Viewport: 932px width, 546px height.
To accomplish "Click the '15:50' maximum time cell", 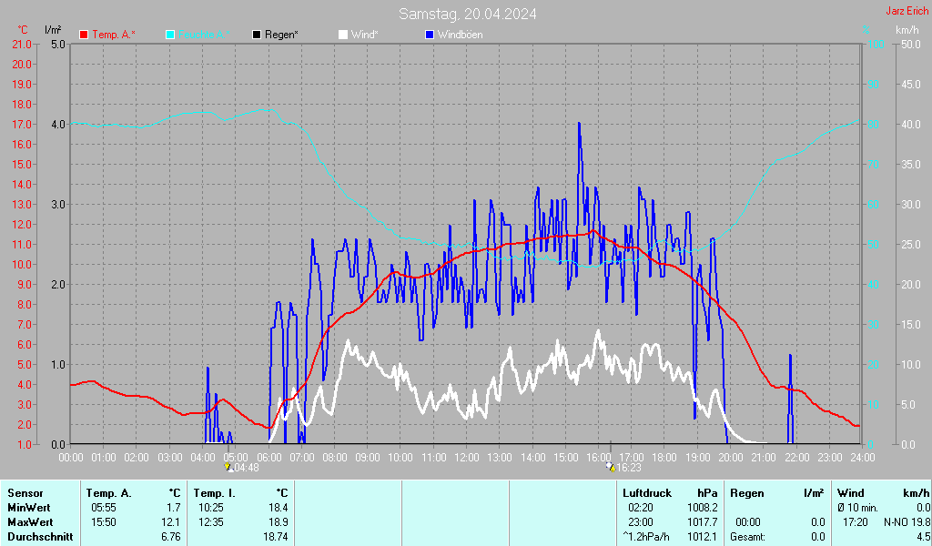I will tap(104, 522).
